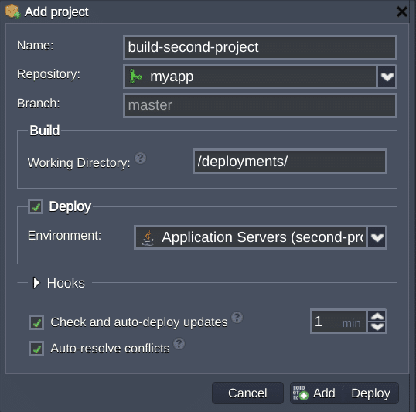The width and height of the screenshot is (416, 412).
Task: Click help icon next to auto-deploy updates
Action: [x=237, y=317]
